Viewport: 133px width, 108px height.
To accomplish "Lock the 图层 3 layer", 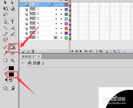I will (61, 28).
